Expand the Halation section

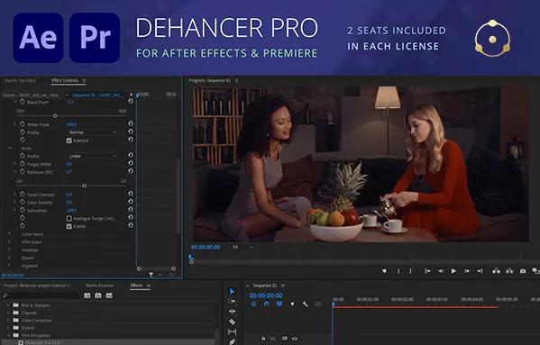pyautogui.click(x=9, y=250)
